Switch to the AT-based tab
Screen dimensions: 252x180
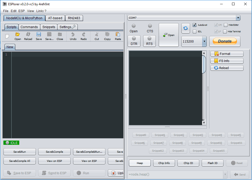(x=55, y=18)
